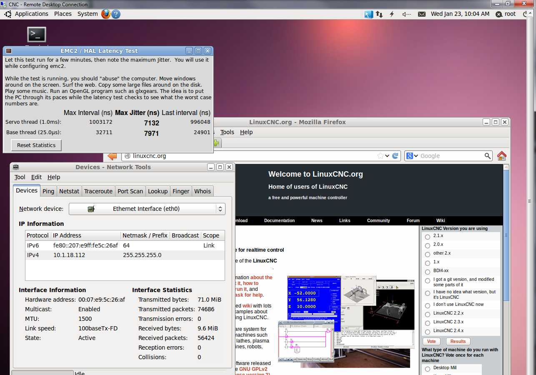Switch to the Ping tab
Viewport: 536px width, 375px height.
tap(48, 191)
